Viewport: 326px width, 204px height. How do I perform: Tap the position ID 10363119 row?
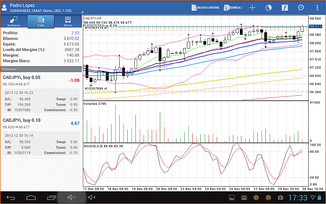click(41, 153)
